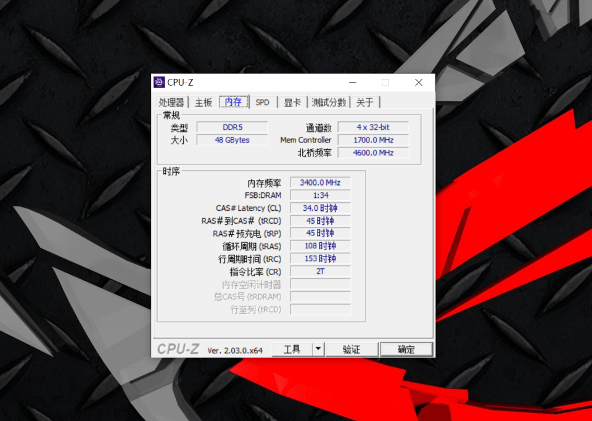Open the 显卡 tab
592x421 pixels.
point(292,102)
